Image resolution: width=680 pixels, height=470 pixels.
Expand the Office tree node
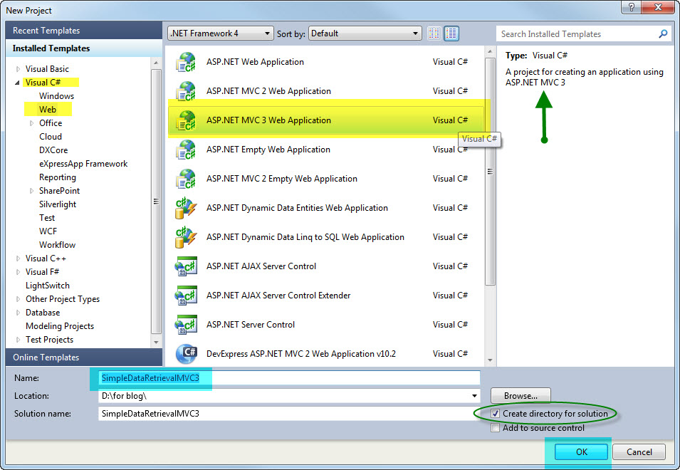coord(31,123)
